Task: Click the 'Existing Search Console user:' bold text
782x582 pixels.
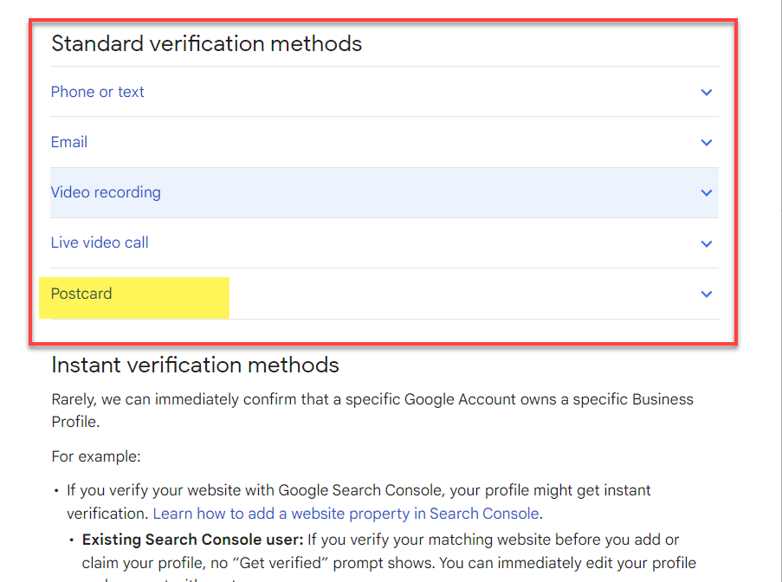Action: click(192, 540)
